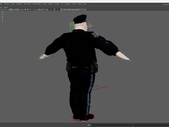The image size is (169, 127).
Task: Open the Deform menu
Action: tap(57, 4)
